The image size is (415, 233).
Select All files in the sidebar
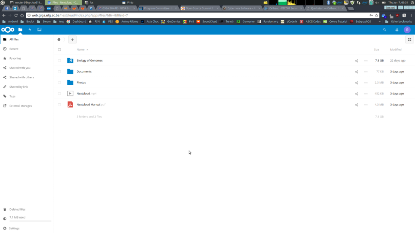point(27,39)
